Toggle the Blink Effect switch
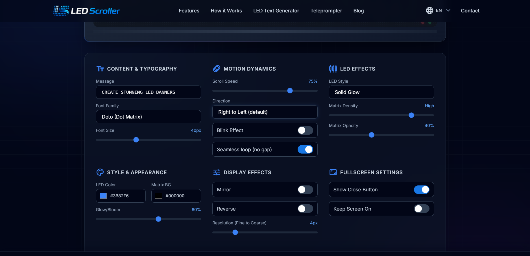Image resolution: width=530 pixels, height=256 pixels. [305, 130]
